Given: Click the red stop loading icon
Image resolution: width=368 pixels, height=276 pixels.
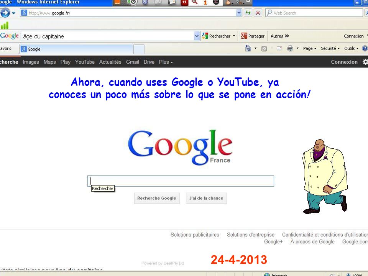Looking at the screenshot, I should (258, 13).
